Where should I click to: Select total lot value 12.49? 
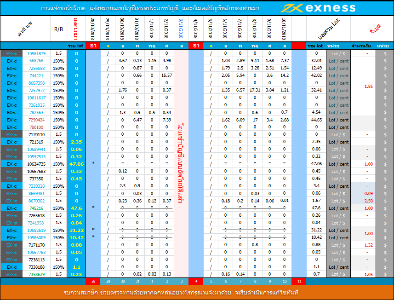[316, 68]
